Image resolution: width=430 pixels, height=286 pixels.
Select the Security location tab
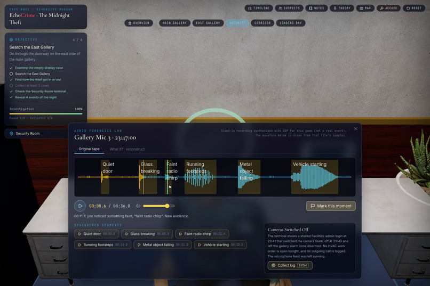(237, 23)
